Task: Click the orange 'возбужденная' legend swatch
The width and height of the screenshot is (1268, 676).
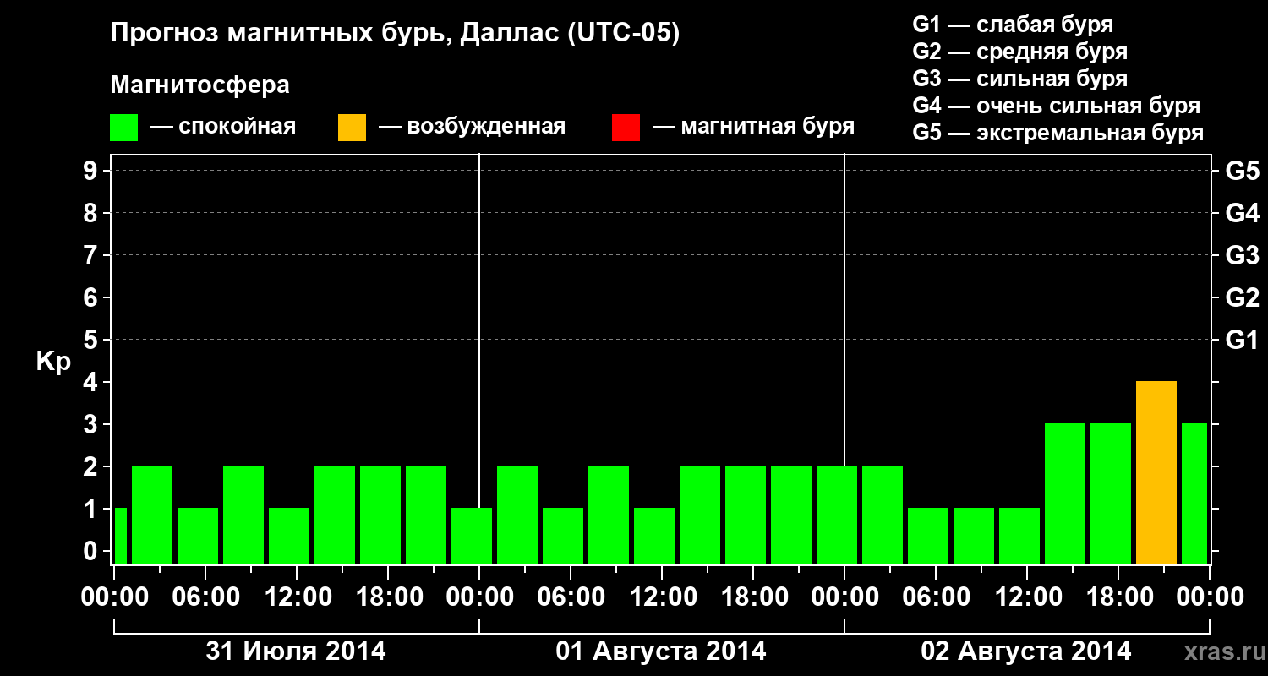Action: pos(352,128)
